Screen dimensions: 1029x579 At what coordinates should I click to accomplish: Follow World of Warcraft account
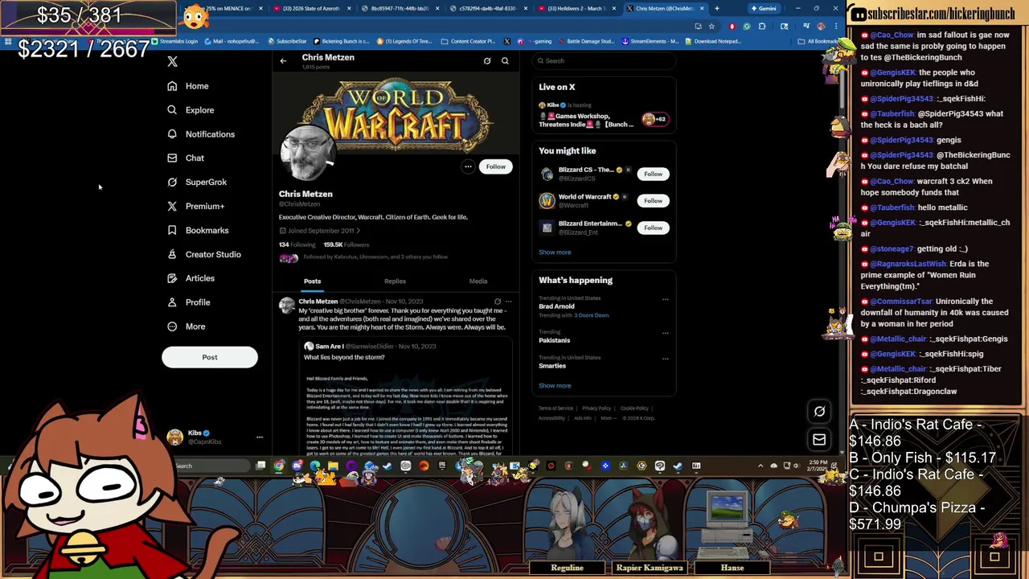coord(653,201)
